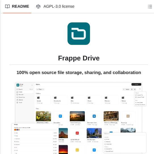
Task: Choose Upload File in the Upload dropdown menu
Action: pyautogui.click(x=140, y=95)
